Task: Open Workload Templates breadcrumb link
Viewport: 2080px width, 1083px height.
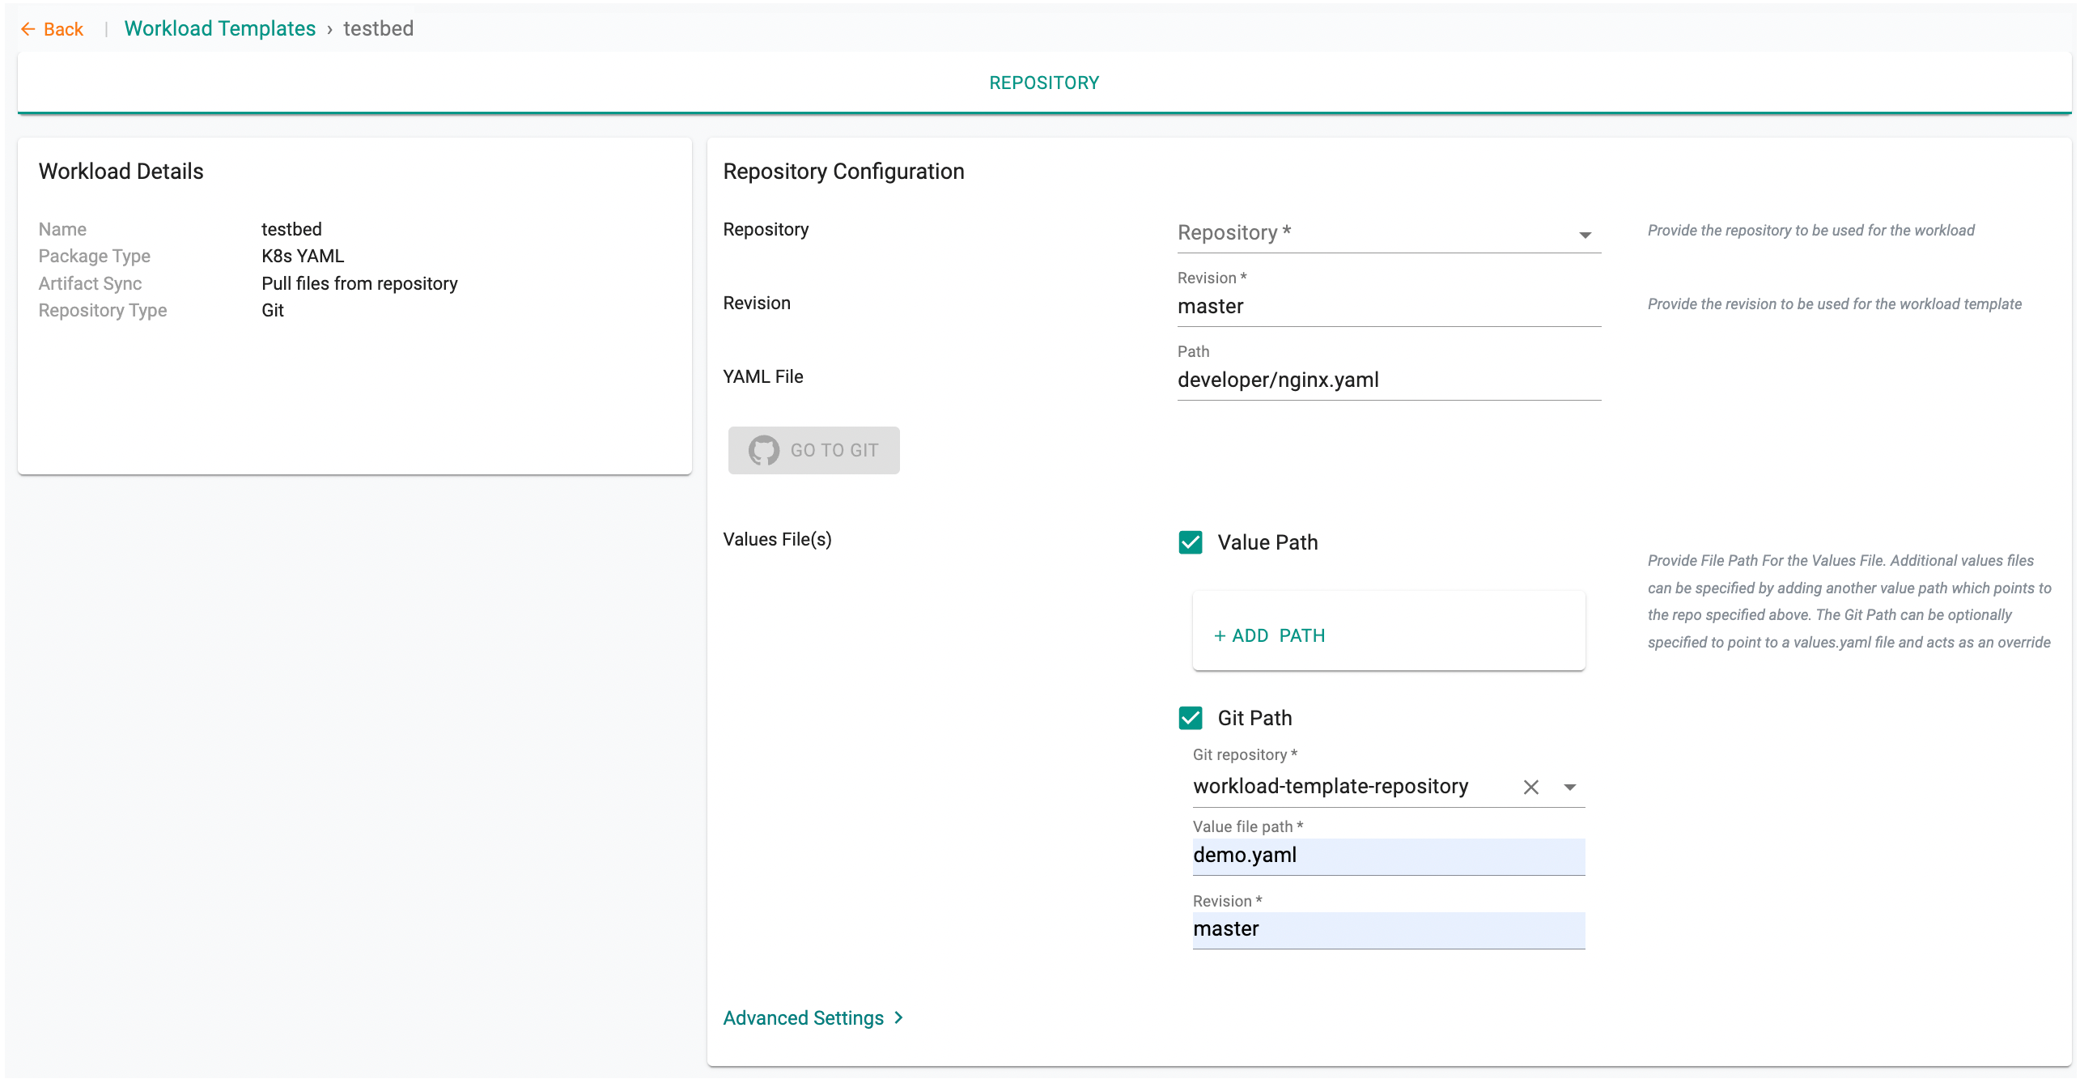Action: (x=219, y=28)
